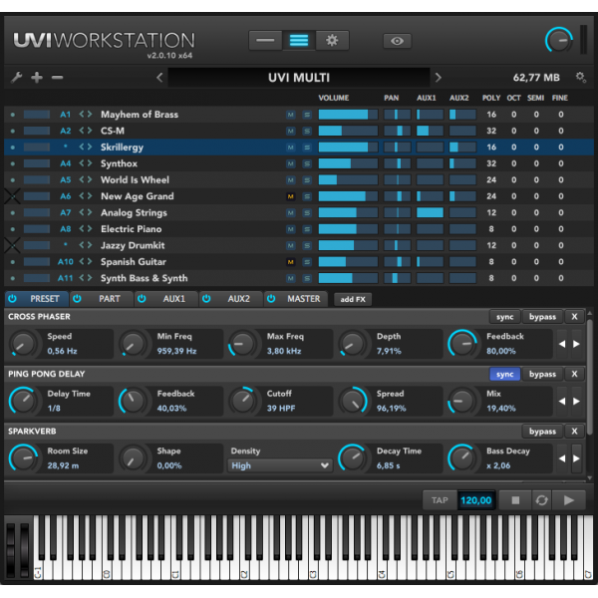Unmute the Spanish Guitar part
Image resolution: width=598 pixels, height=598 pixels.
pyautogui.click(x=291, y=262)
